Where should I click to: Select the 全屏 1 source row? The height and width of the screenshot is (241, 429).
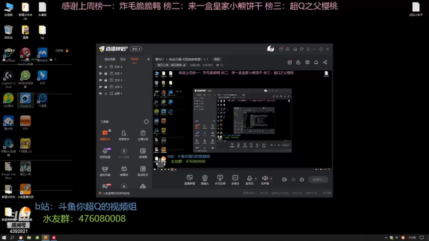pyautogui.click(x=124, y=93)
